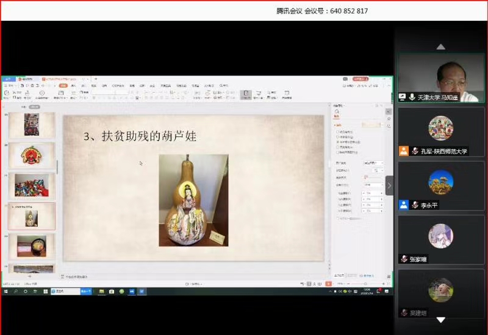Click the taskbar search icon

[x=15, y=292]
